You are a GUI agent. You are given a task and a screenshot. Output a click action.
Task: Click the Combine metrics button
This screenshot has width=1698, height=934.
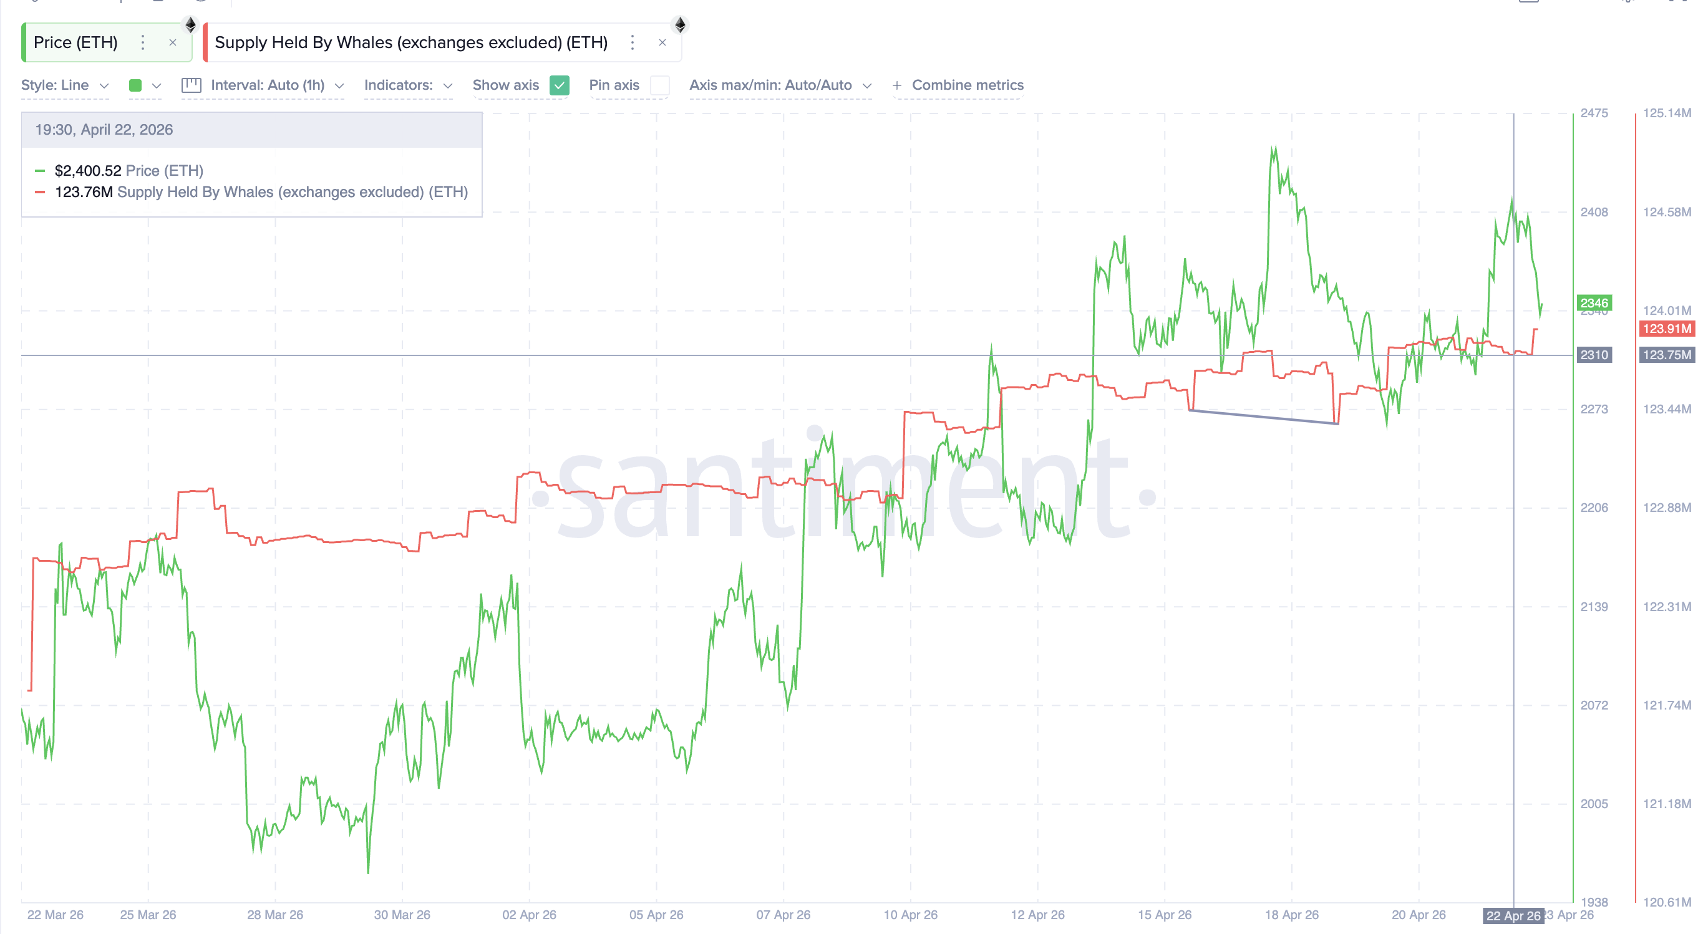[x=967, y=85]
